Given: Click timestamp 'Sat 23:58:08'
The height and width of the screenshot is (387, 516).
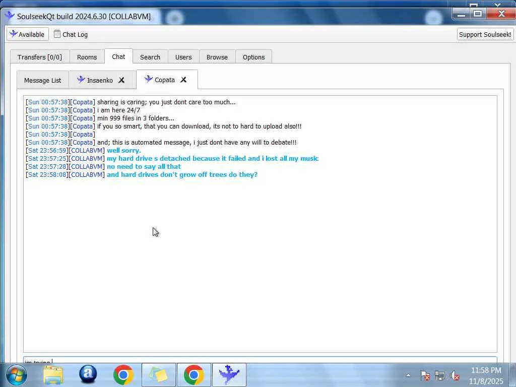Looking at the screenshot, I should (47, 174).
